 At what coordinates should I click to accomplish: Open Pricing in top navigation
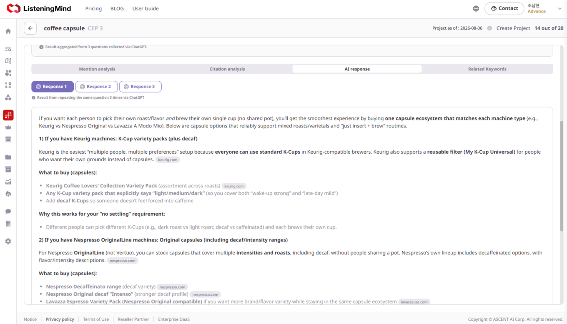pyautogui.click(x=93, y=8)
